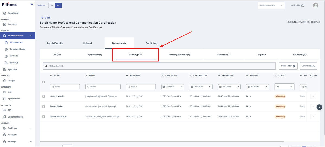
Task: Click the Approval icon in sidebar
Action: click(4, 69)
